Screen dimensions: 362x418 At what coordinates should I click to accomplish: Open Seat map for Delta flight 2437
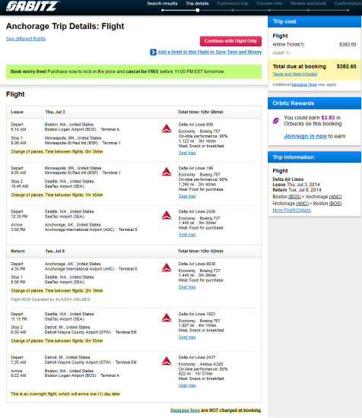click(x=187, y=385)
